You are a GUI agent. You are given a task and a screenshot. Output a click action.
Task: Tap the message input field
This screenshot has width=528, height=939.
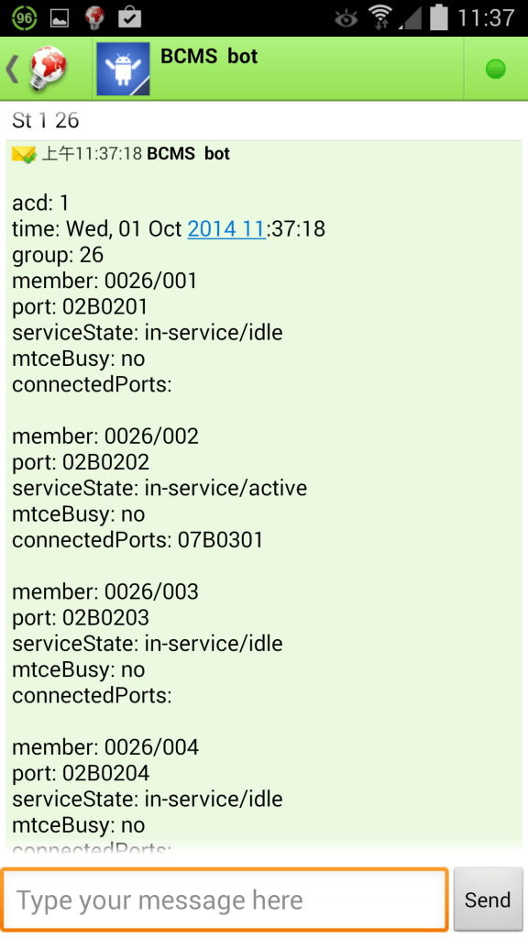(x=225, y=900)
